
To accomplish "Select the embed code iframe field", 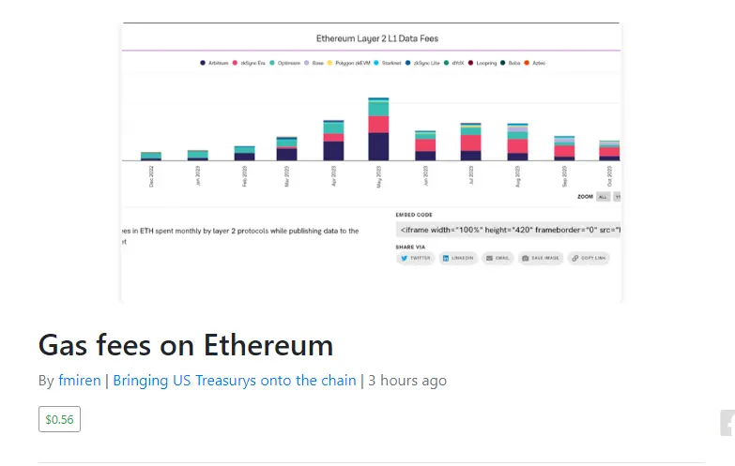I will [x=508, y=230].
